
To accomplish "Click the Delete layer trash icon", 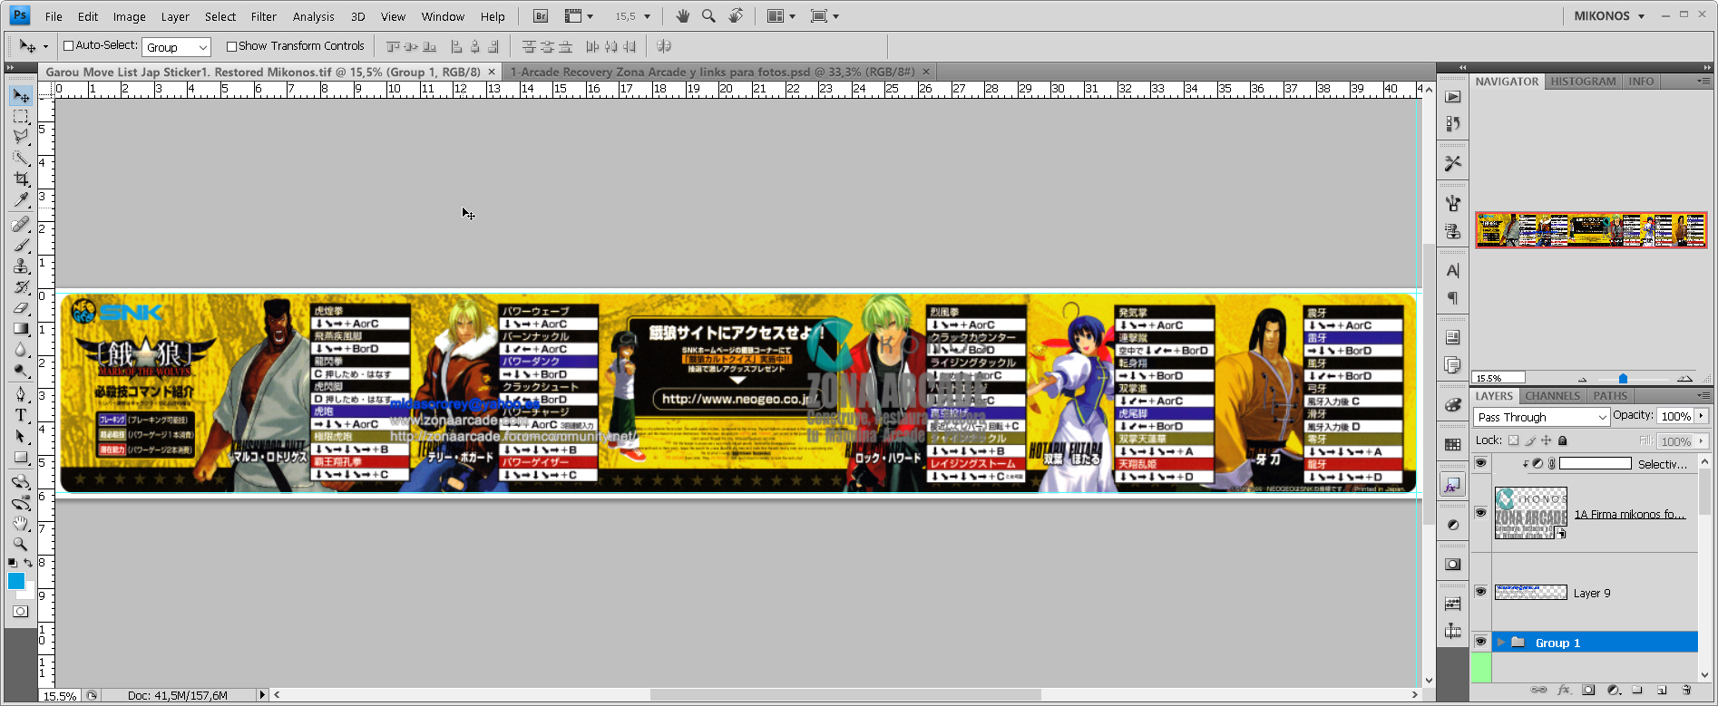I will coord(1686,691).
